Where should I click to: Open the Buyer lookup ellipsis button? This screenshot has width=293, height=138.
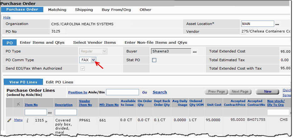pyautogui.click(x=195, y=52)
